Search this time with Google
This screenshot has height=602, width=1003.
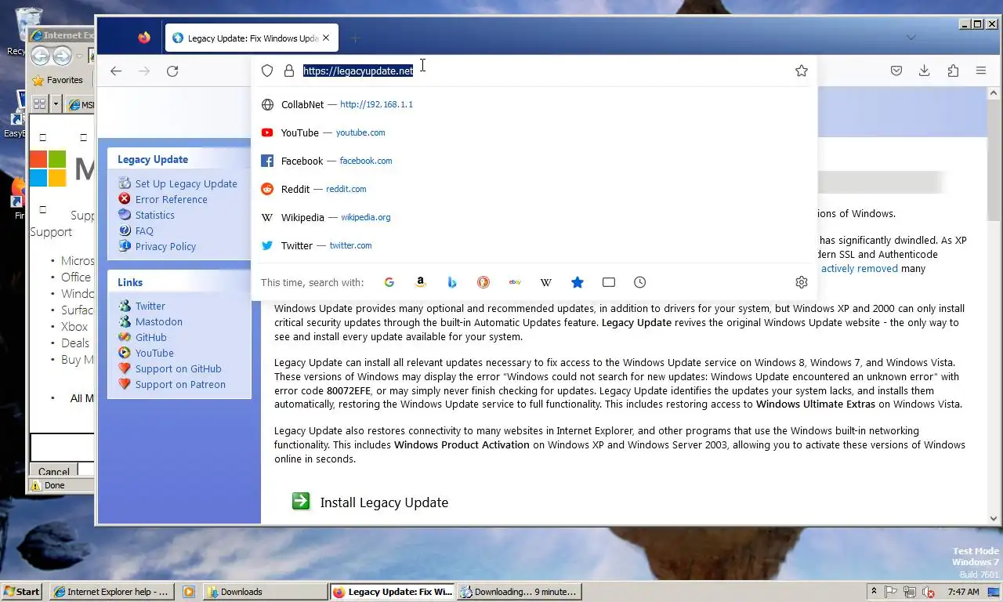pyautogui.click(x=389, y=282)
